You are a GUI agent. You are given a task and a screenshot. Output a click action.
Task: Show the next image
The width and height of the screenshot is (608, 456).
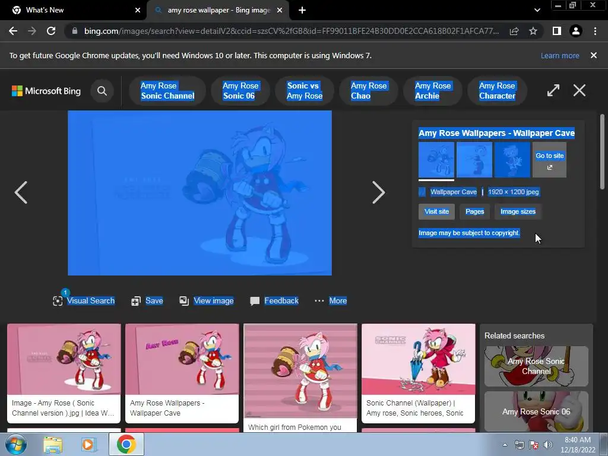[378, 192]
